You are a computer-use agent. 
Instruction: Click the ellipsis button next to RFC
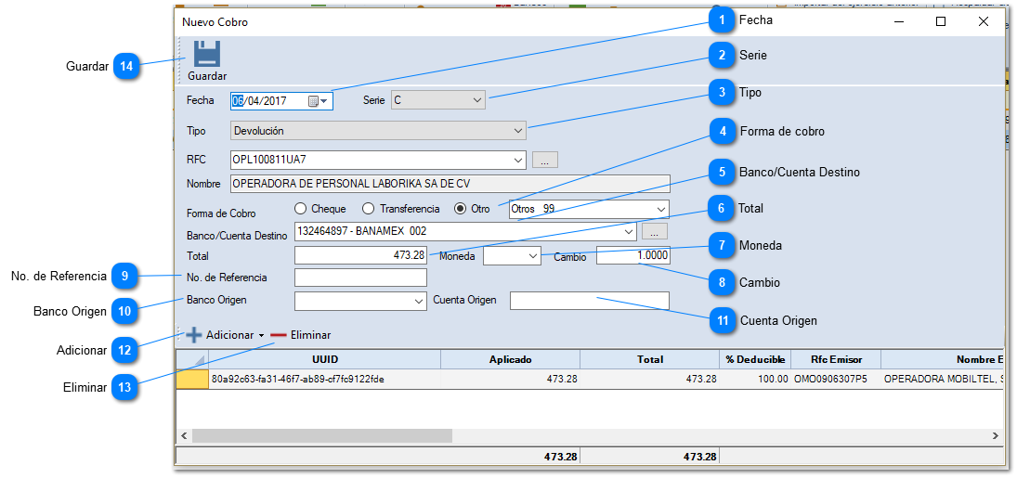pyautogui.click(x=545, y=160)
